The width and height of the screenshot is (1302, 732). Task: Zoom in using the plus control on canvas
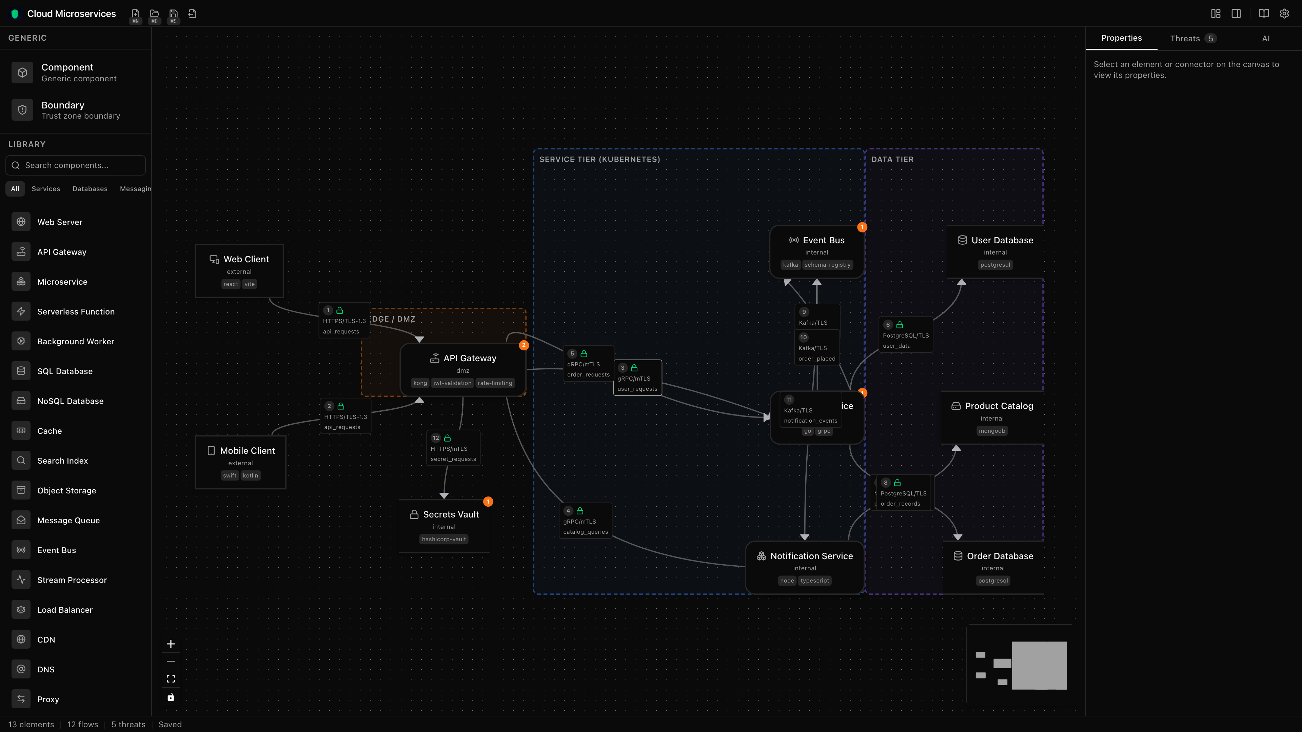click(x=171, y=644)
